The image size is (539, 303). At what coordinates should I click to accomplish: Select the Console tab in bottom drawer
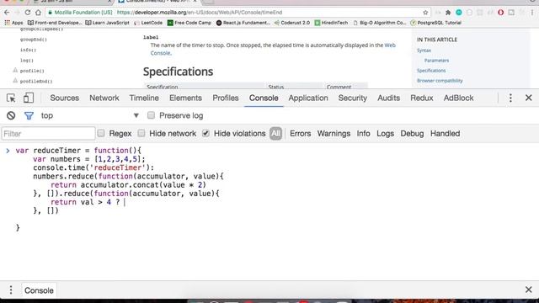[x=39, y=290]
